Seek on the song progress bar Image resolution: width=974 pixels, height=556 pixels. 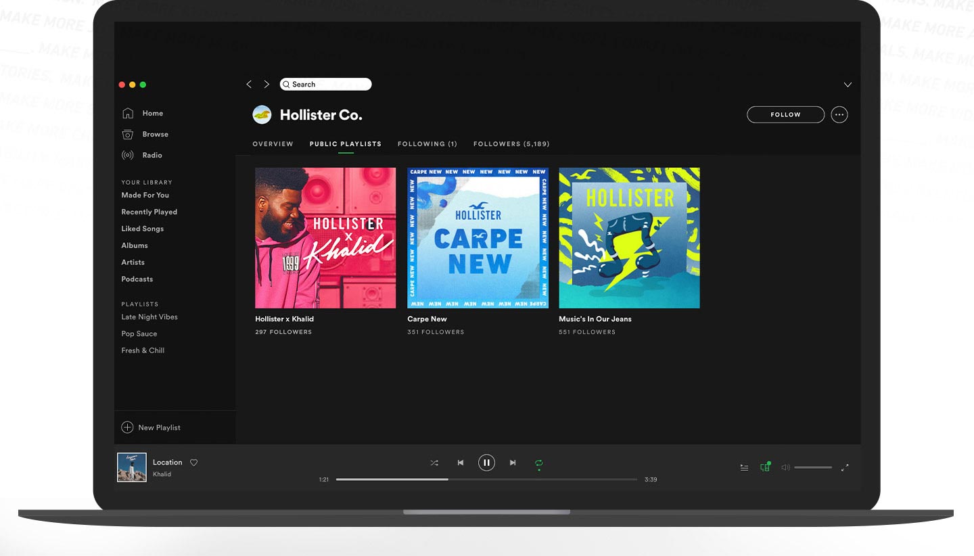tap(486, 480)
